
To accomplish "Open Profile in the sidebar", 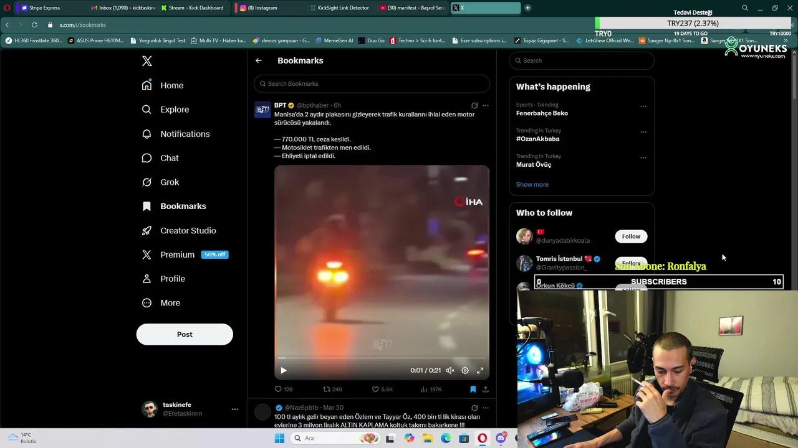I will click(163, 279).
